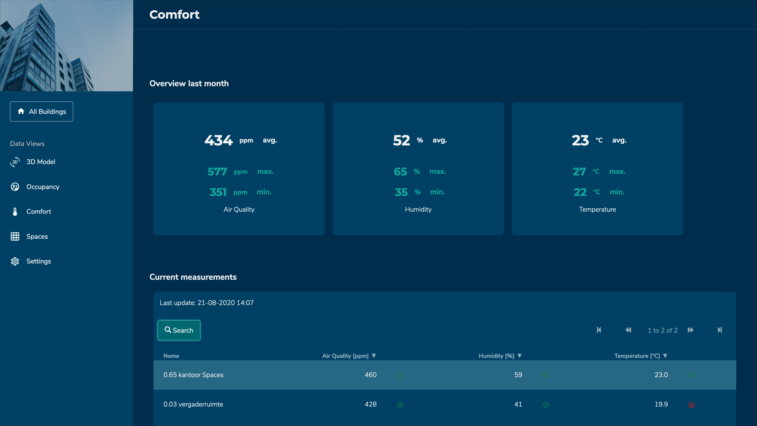This screenshot has width=757, height=426.
Task: Jump to last page of measurements
Action: 720,330
